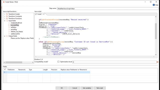Click the 'Record received' script line
The image size is (160, 90).
pyautogui.click(x=64, y=19)
